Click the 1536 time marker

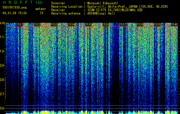[x=106, y=25]
